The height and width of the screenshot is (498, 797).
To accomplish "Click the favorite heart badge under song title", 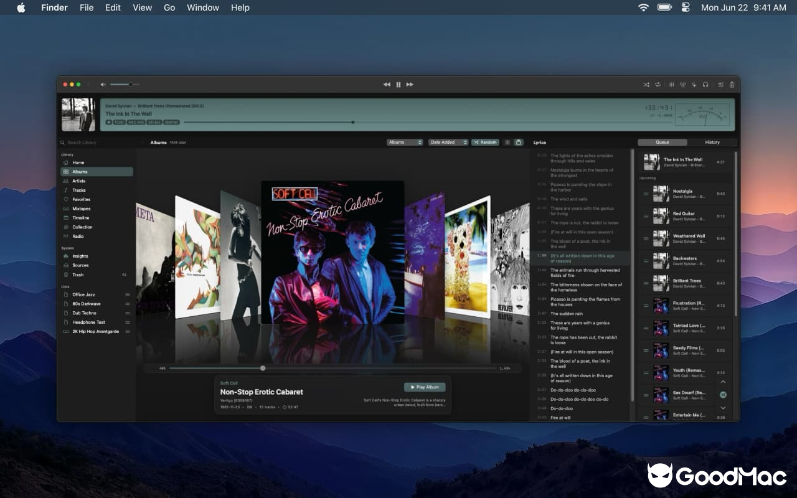I will point(109,122).
